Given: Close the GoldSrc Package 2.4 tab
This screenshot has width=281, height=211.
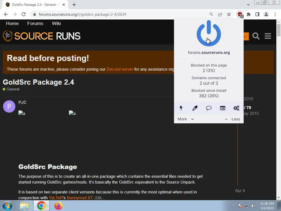Looking at the screenshot, I should click(64, 5).
